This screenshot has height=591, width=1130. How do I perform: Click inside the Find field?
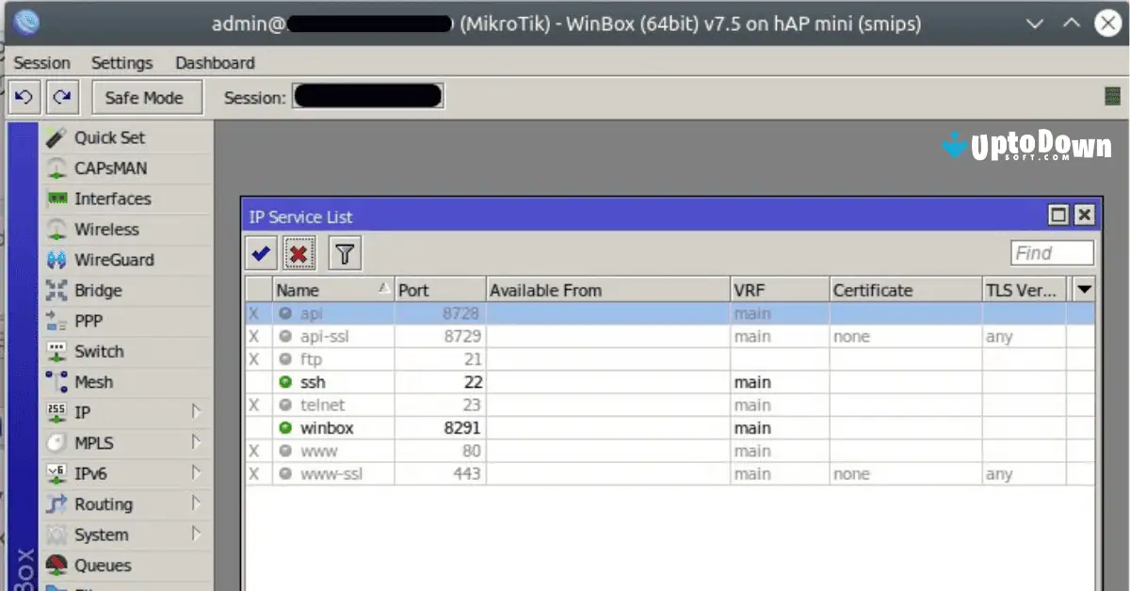[x=1051, y=252]
